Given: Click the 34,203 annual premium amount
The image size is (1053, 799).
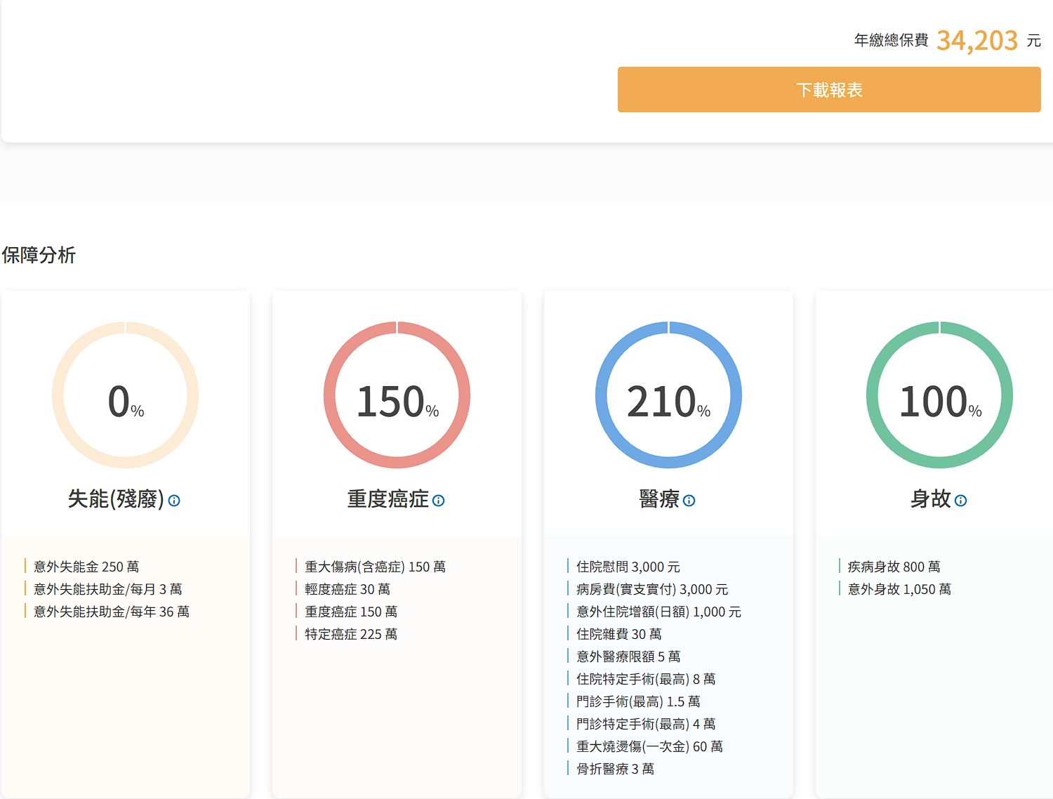Looking at the screenshot, I should pos(976,41).
